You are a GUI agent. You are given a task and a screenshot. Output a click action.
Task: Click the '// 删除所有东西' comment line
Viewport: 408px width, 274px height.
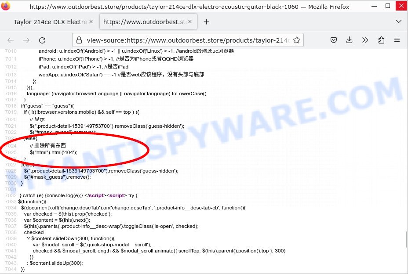[x=48, y=146]
